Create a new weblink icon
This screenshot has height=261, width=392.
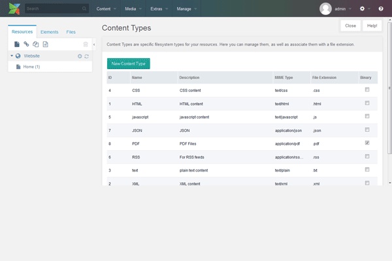pos(26,44)
